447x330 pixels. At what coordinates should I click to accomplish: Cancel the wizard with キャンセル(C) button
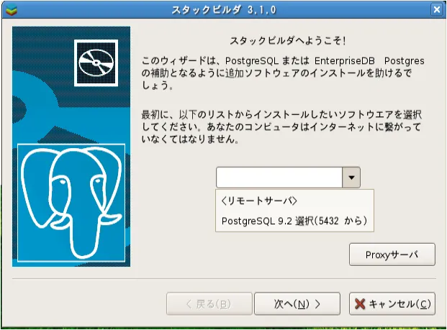[392, 304]
